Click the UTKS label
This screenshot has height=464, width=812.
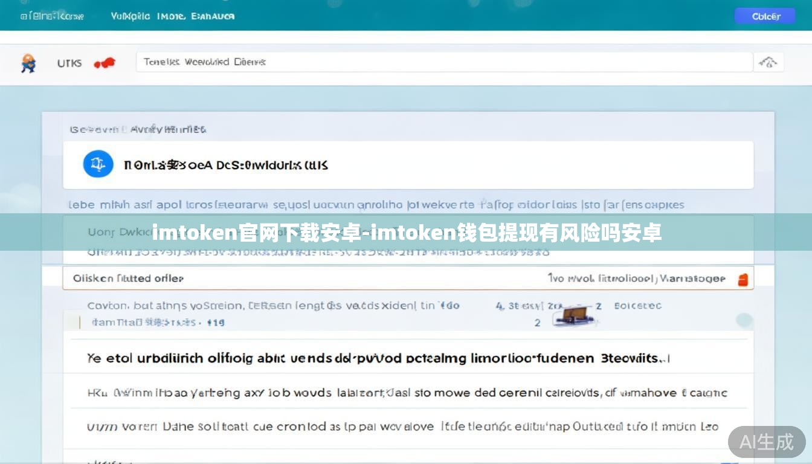click(69, 63)
